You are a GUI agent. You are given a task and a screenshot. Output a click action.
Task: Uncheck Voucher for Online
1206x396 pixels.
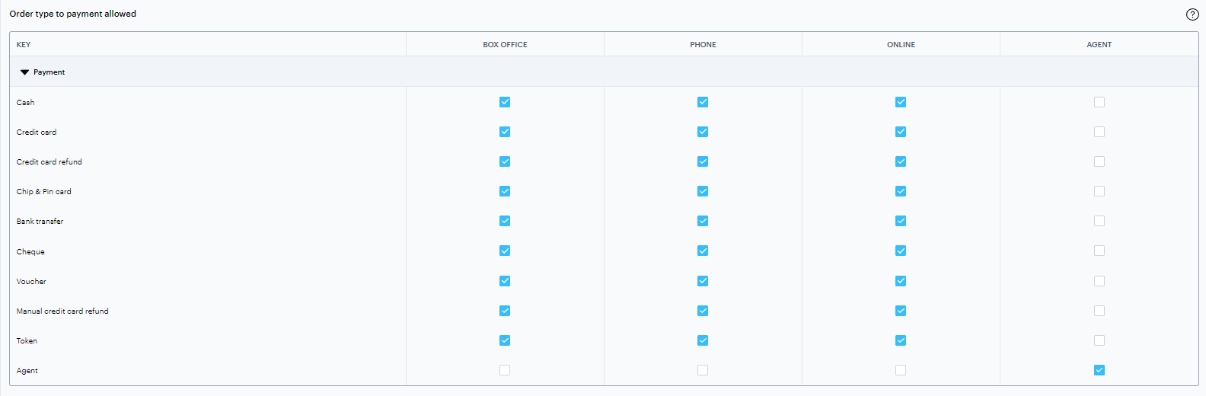(901, 281)
